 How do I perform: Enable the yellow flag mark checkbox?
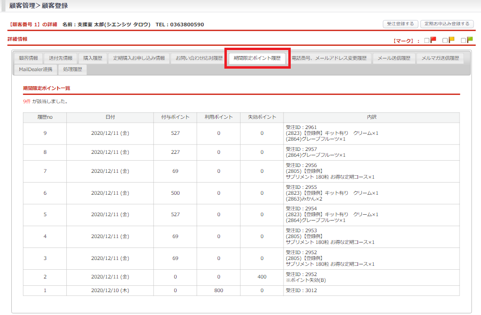tap(445, 40)
